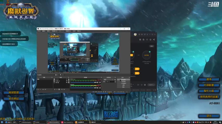This screenshot has height=124, width=222.
Task: Open settings gear of desktop audio channel
Action: (100, 88)
